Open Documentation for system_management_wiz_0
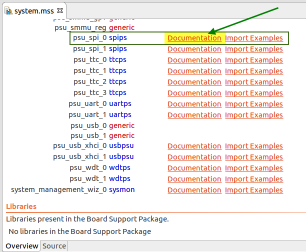Screen dimensions: 306x252 point(194,190)
